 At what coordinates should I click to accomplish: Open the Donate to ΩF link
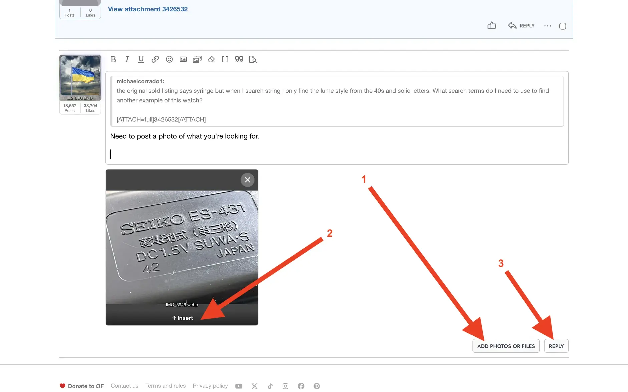tap(82, 386)
